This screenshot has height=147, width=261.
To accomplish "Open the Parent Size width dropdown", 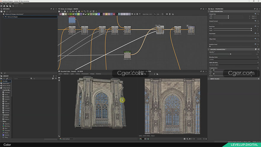I will pyautogui.click(x=151, y=14).
